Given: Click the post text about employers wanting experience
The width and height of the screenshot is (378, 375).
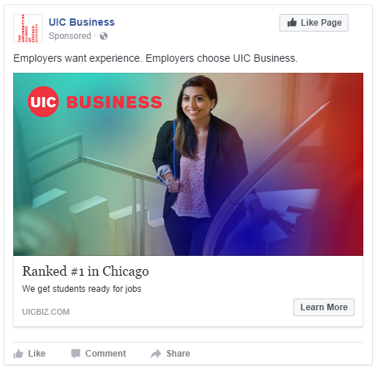Looking at the screenshot, I should [155, 58].
